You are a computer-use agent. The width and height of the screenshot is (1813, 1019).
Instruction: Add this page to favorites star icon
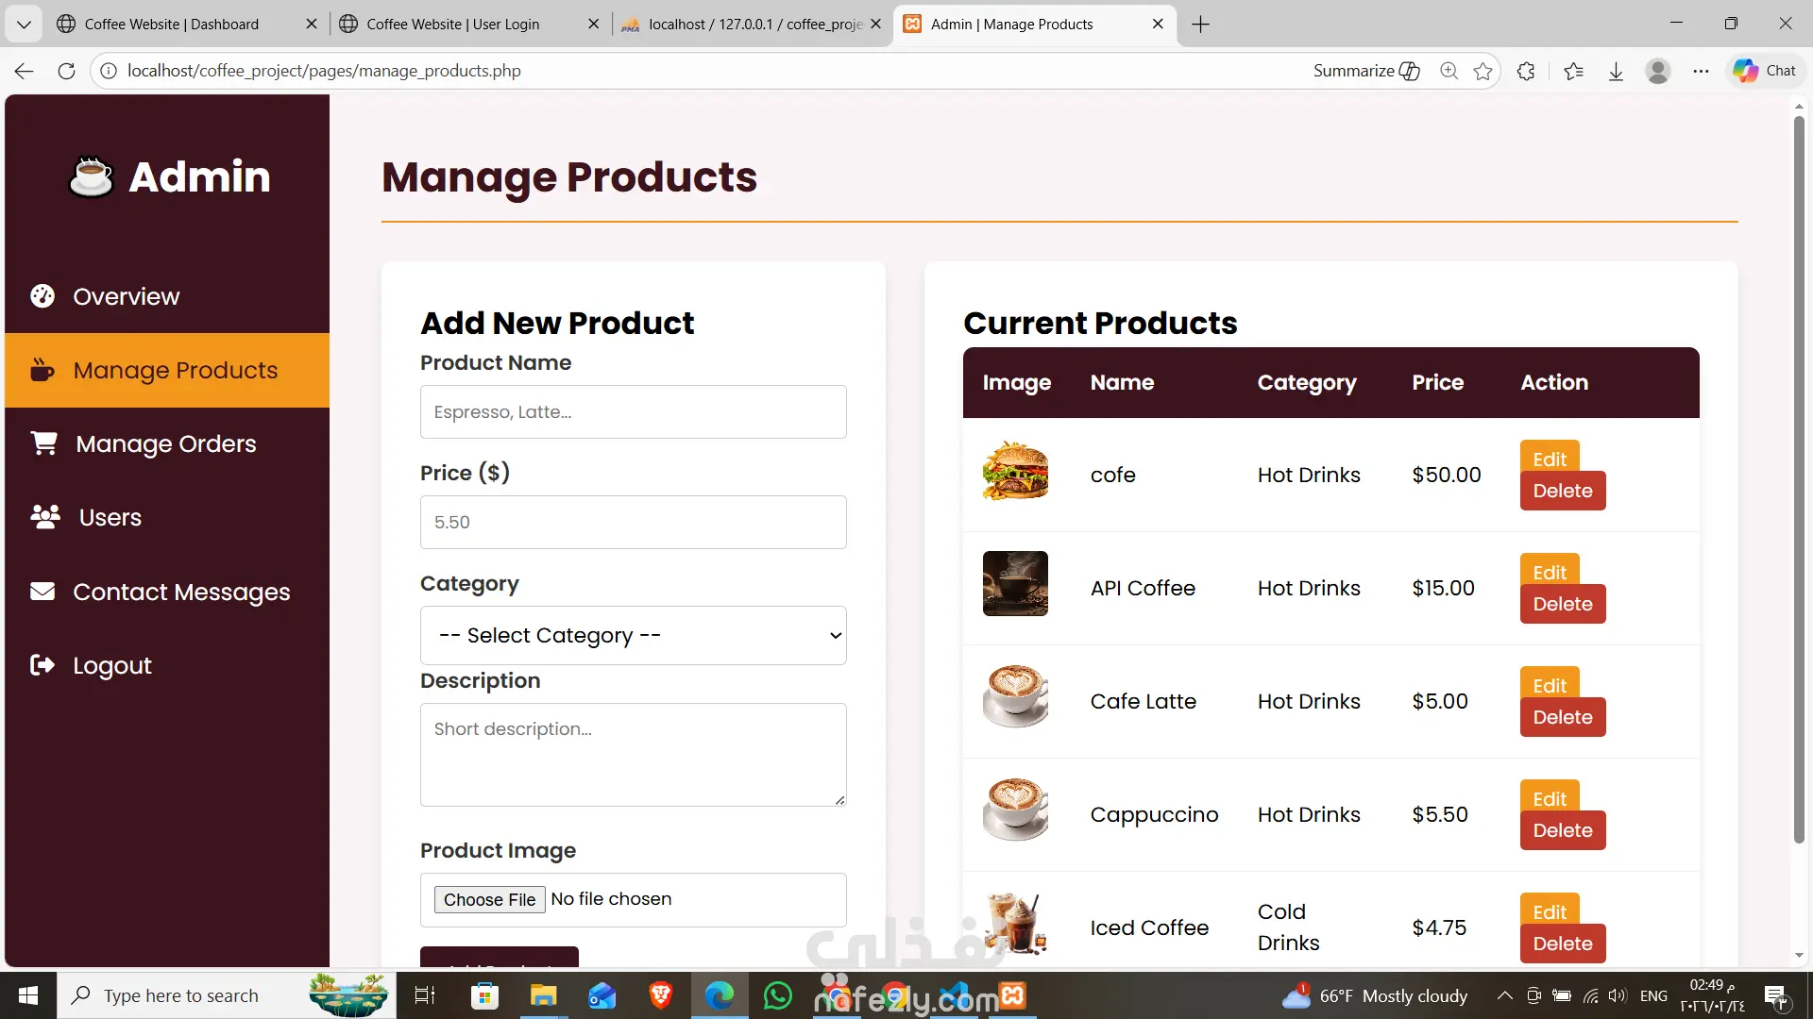[x=1483, y=71]
